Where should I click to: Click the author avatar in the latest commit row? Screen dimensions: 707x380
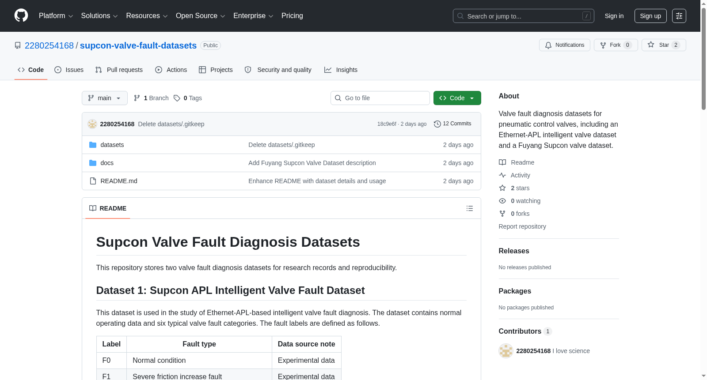(x=92, y=124)
